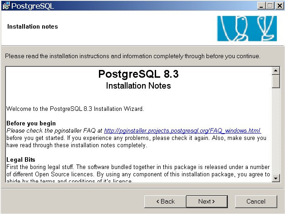Open the pginstaller FAQ_windows.html link
The height and width of the screenshot is (214, 285).
point(182,131)
